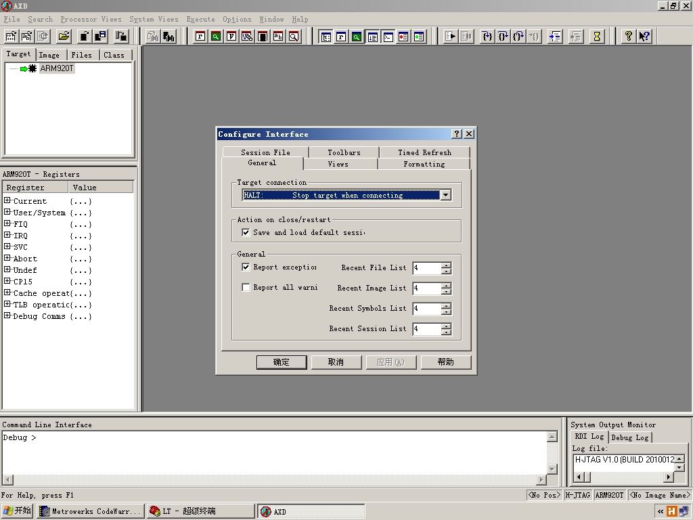This screenshot has height=520, width=693.
Task: Select the ARM920T target tree item
Action: pyautogui.click(x=57, y=68)
